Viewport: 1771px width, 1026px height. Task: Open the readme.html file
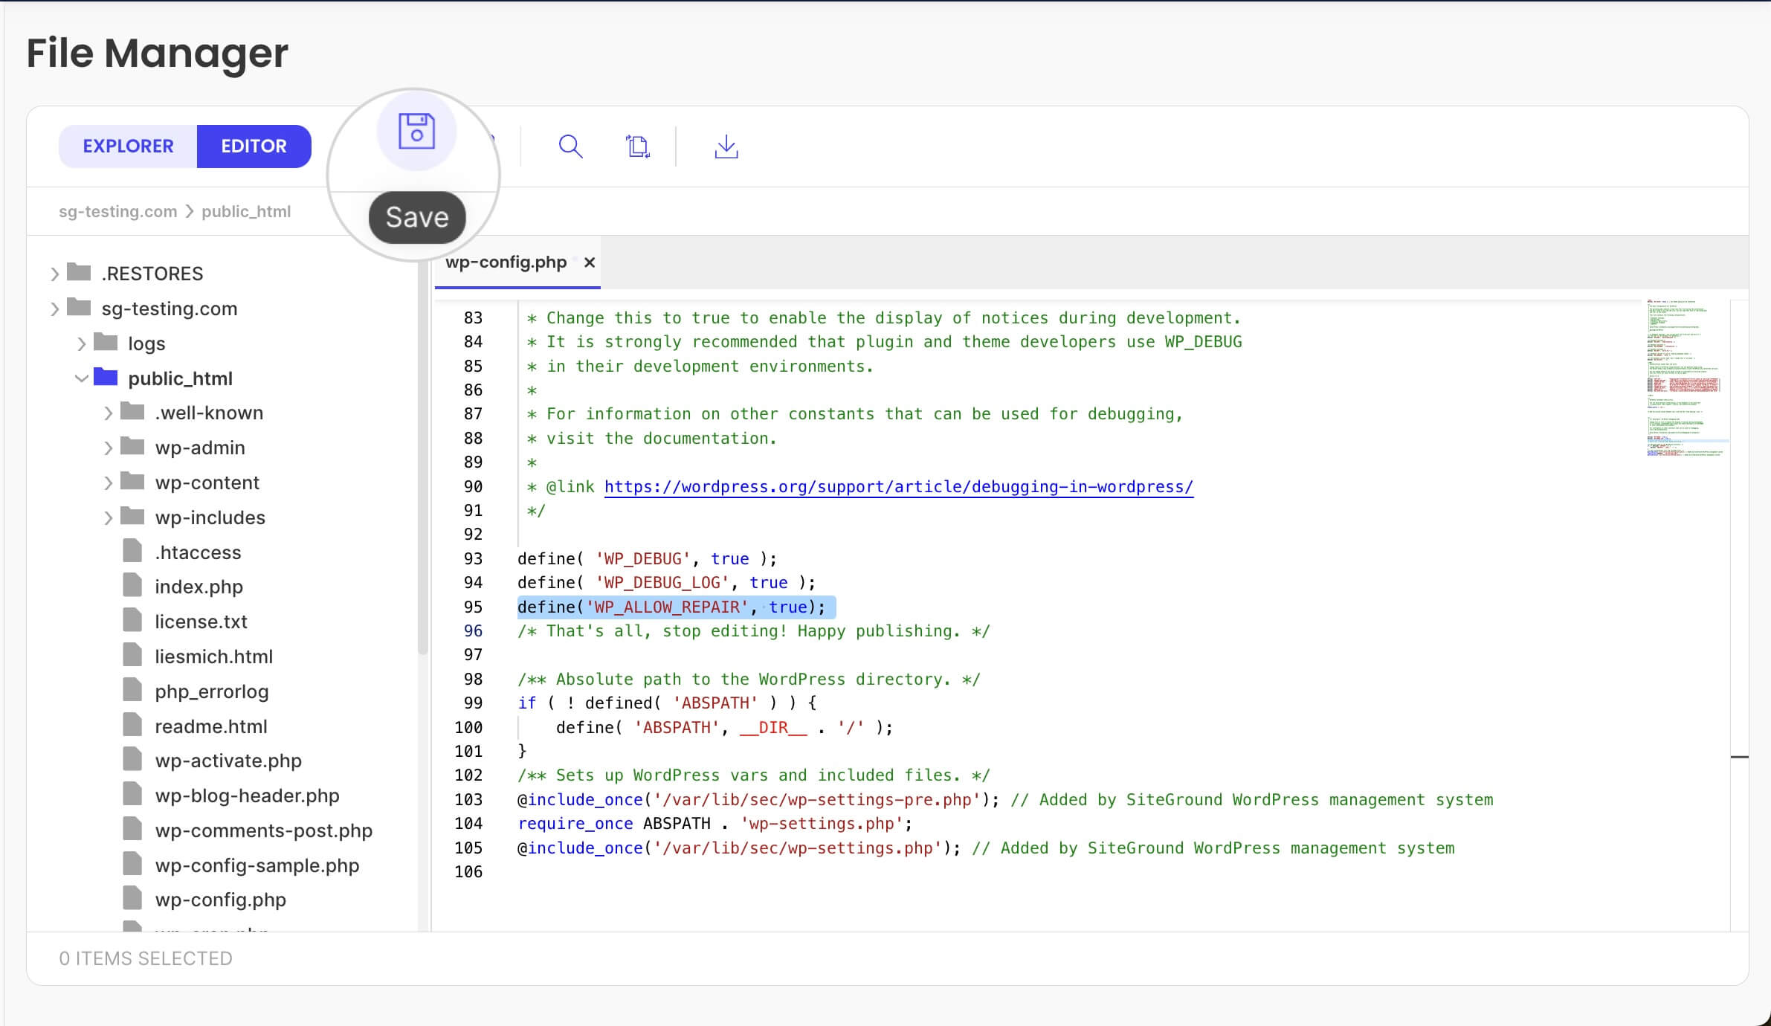click(210, 726)
